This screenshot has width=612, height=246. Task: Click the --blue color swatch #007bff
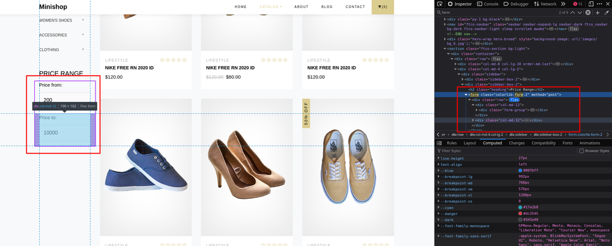pyautogui.click(x=520, y=171)
